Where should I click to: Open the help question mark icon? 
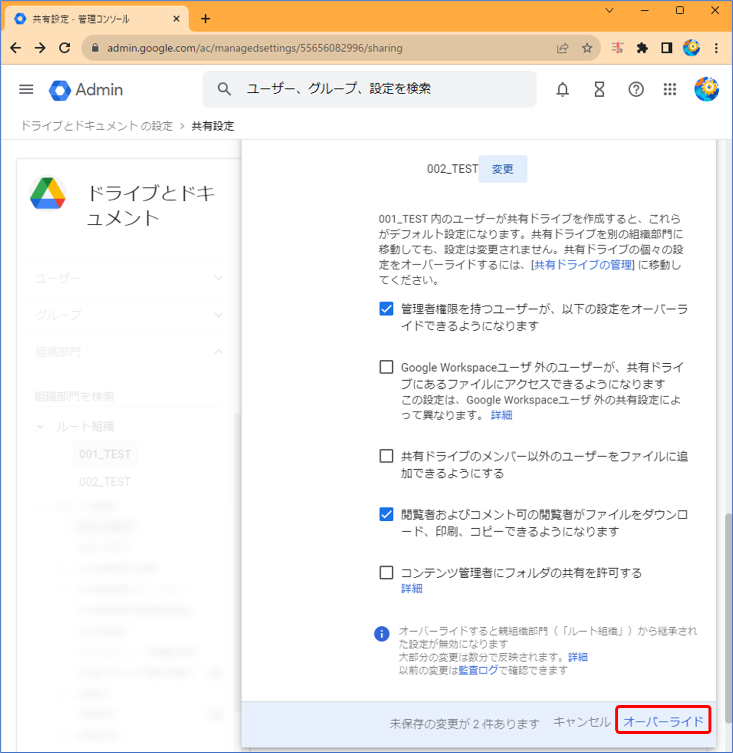[x=636, y=89]
